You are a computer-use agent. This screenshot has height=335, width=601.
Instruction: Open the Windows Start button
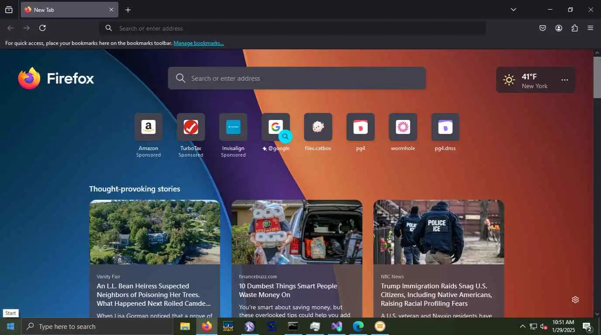pyautogui.click(x=10, y=326)
